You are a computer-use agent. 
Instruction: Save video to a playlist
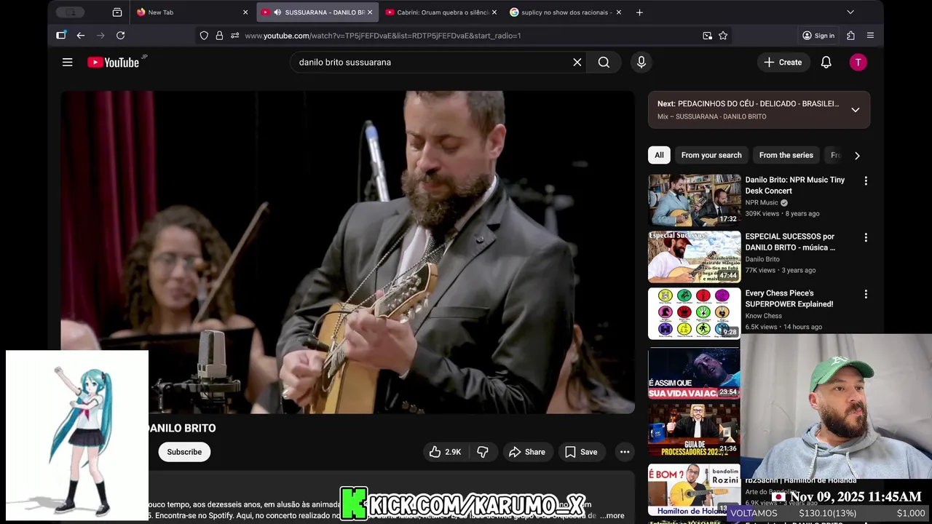tap(581, 452)
